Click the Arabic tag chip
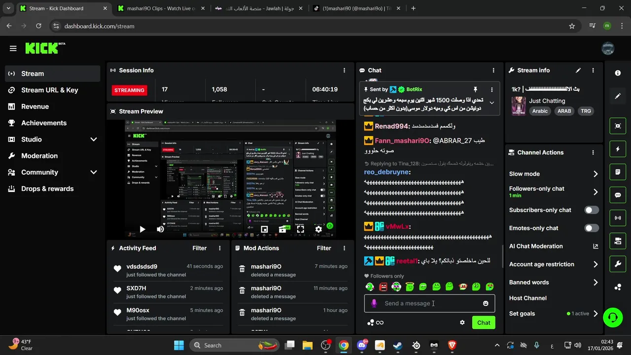This screenshot has height=355, width=631. [540, 111]
